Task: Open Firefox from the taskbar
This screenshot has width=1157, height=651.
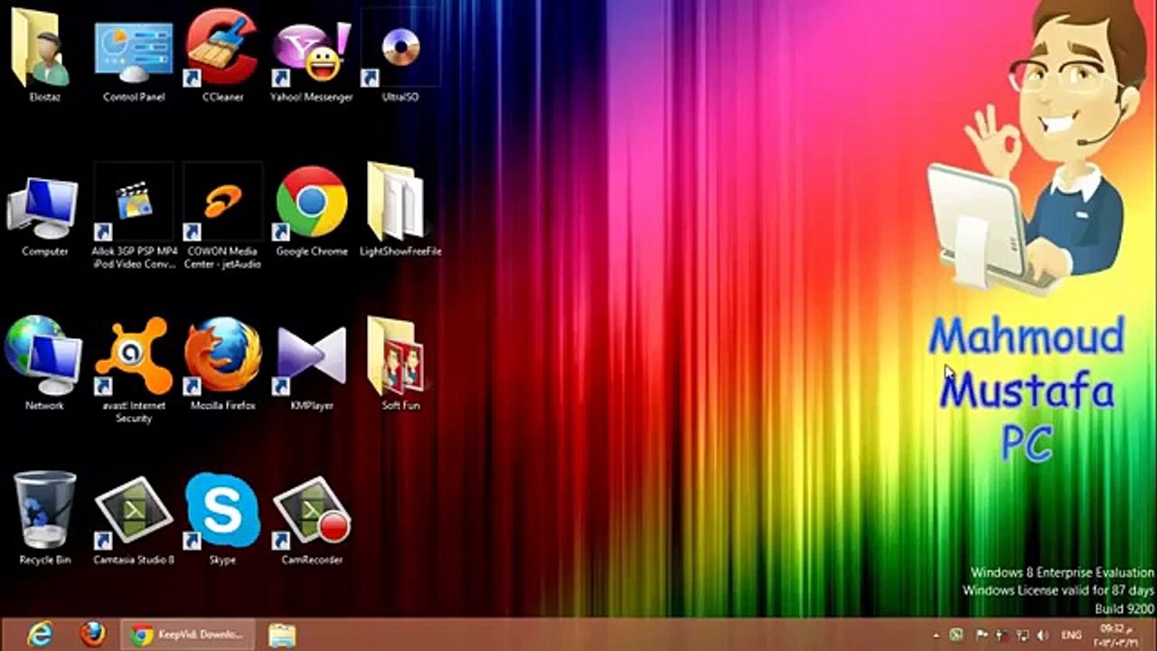Action: point(92,636)
